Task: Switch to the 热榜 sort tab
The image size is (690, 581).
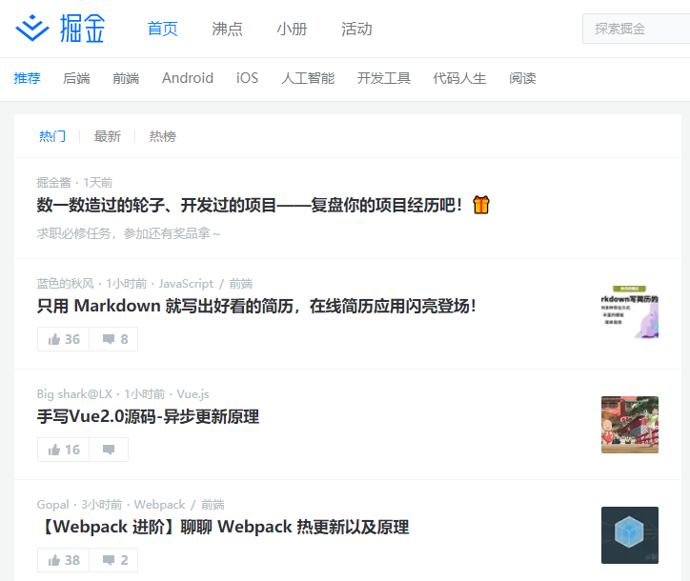Action: pos(163,136)
